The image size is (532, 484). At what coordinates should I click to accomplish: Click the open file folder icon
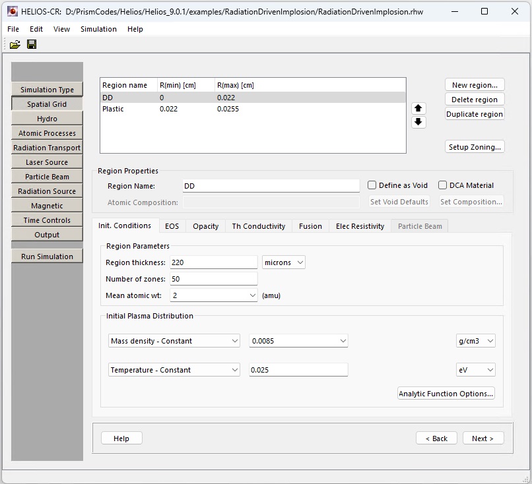tap(15, 44)
